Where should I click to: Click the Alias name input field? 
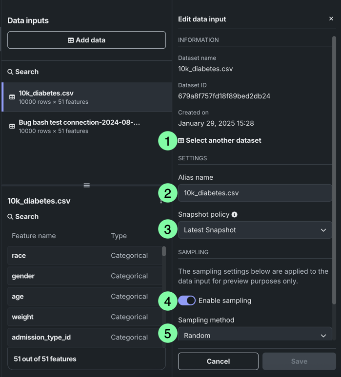[x=255, y=193]
